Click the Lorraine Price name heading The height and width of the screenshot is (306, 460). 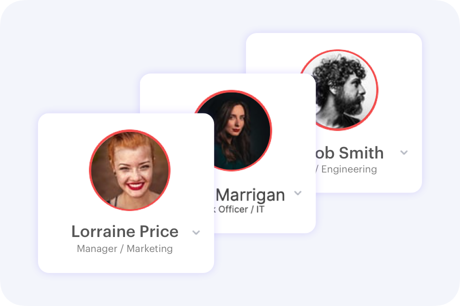point(125,231)
